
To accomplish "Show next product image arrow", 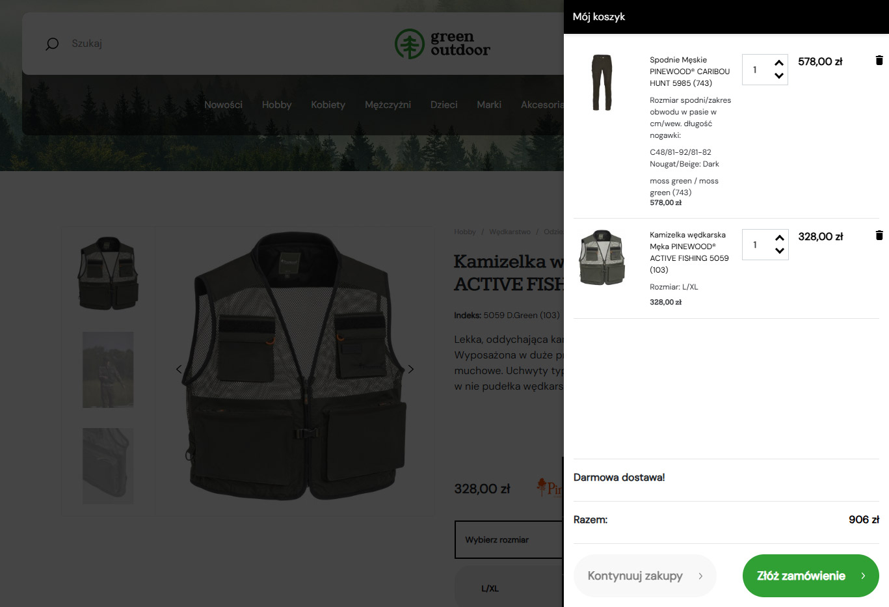I will (410, 369).
